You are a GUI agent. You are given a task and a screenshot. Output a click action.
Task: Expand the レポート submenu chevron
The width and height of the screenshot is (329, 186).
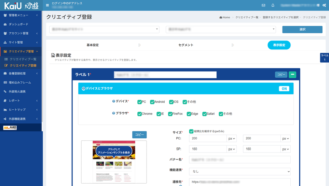point(37,100)
